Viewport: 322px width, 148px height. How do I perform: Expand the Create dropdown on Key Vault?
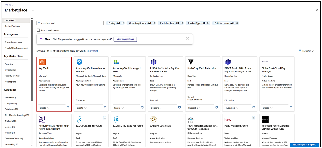click(x=44, y=108)
